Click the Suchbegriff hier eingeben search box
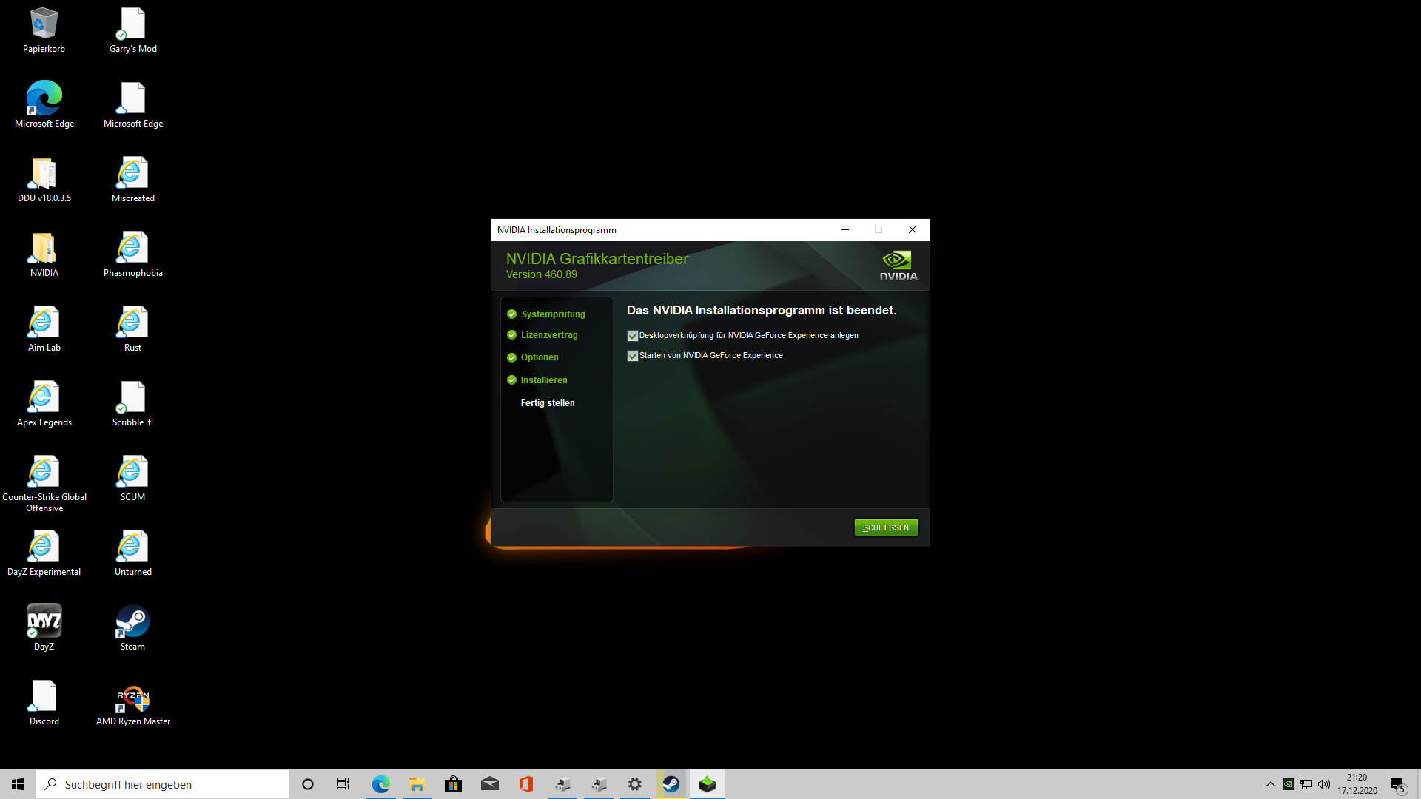This screenshot has width=1421, height=799. point(163,784)
